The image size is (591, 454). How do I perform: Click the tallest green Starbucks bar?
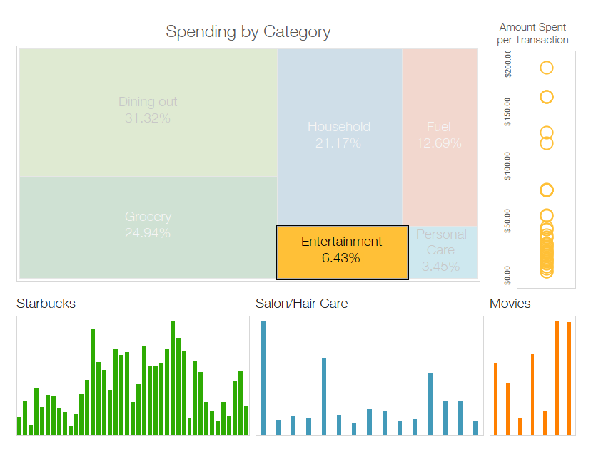click(x=173, y=378)
